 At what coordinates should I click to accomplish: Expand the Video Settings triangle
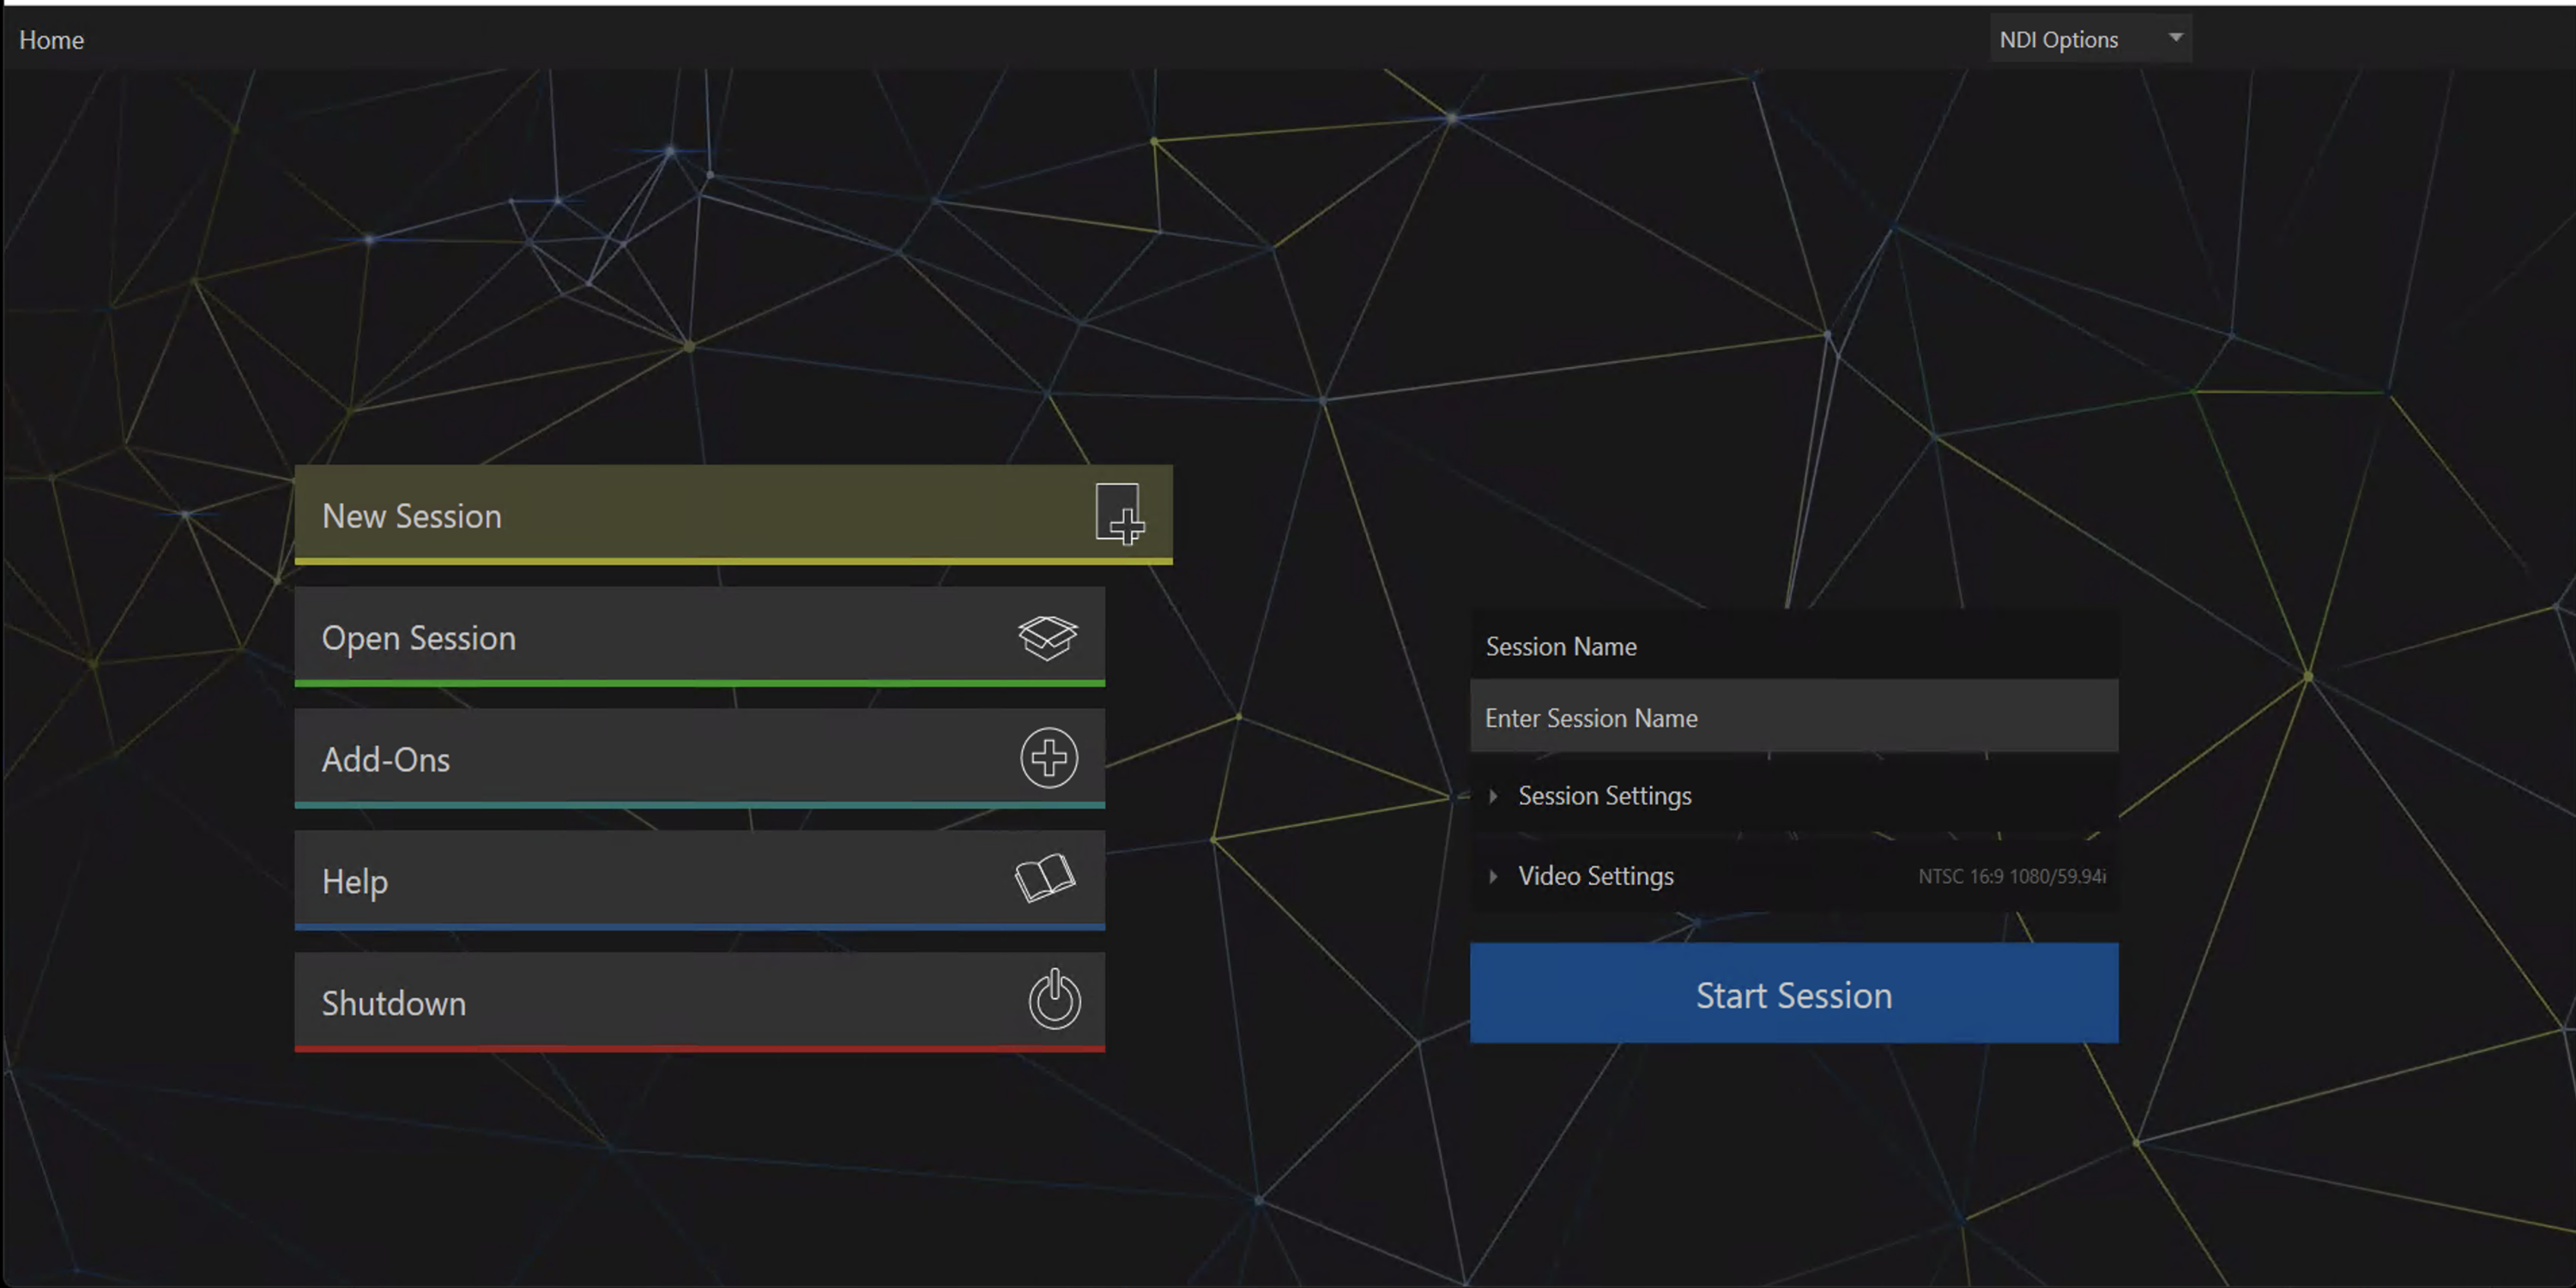[x=1493, y=876]
